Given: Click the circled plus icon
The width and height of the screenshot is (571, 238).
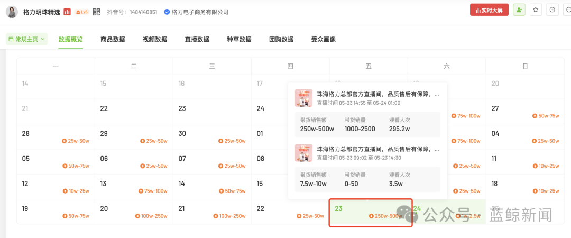Looking at the screenshot, I should (552, 10).
